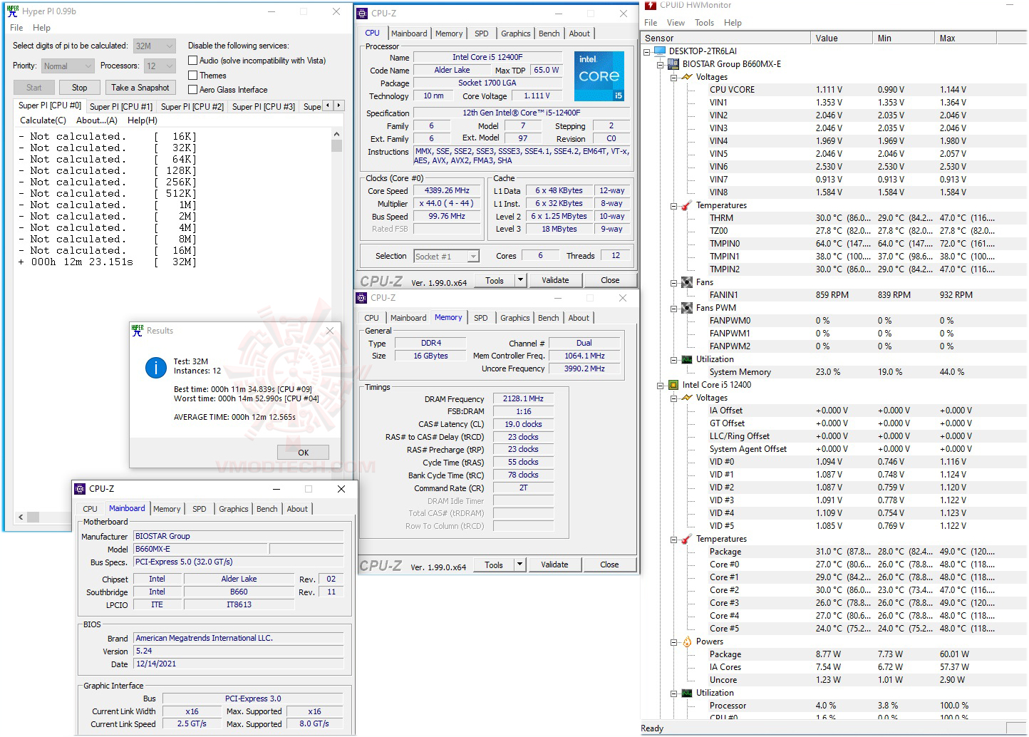1029x737 pixels.
Task: Select the CPU VCORE row in HWMonitor
Action: [x=834, y=90]
